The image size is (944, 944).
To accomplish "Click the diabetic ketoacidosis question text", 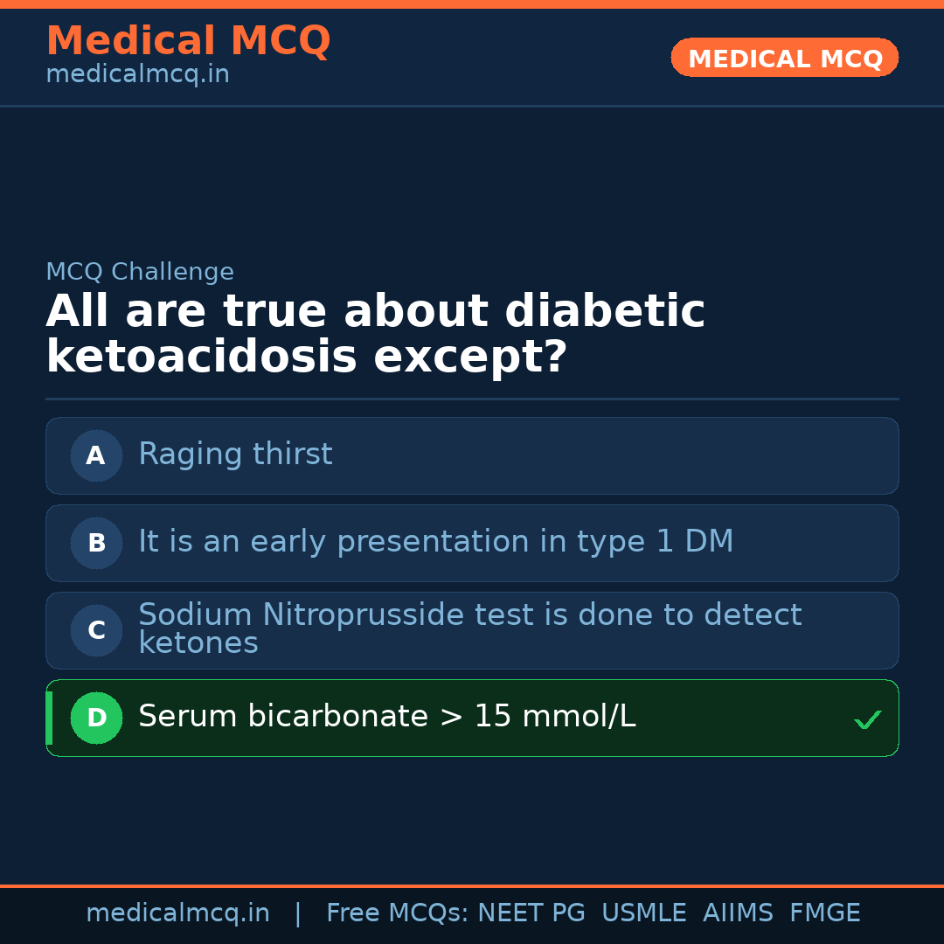I will [375, 334].
